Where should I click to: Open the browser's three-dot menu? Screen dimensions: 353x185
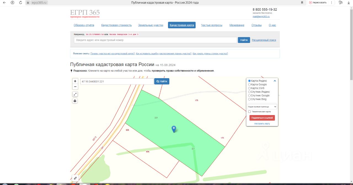coord(331,2)
